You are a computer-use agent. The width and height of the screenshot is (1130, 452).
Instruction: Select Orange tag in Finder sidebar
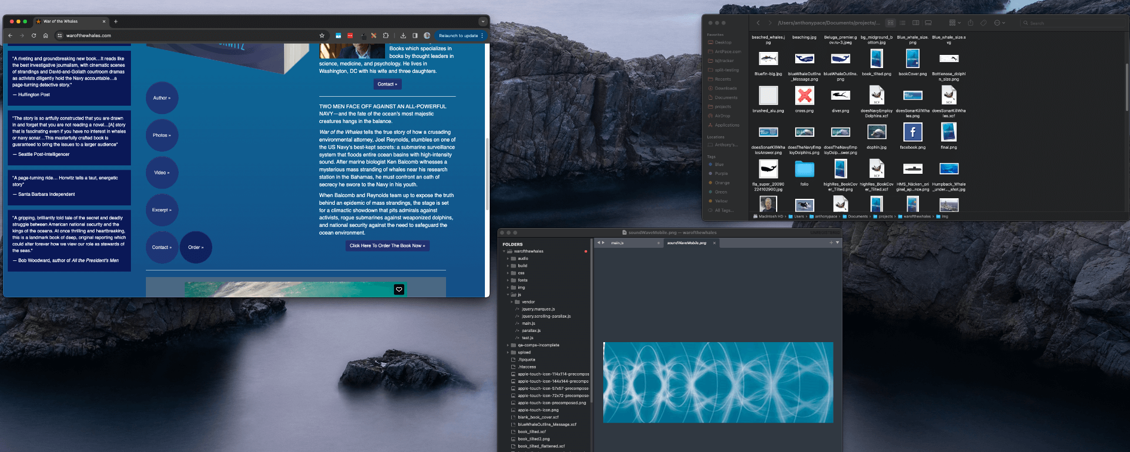[722, 183]
